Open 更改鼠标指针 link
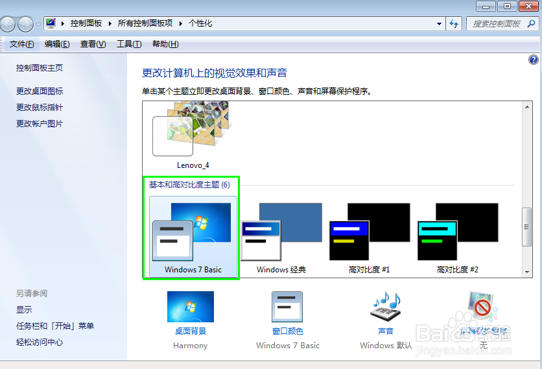The width and height of the screenshot is (542, 369). (40, 107)
